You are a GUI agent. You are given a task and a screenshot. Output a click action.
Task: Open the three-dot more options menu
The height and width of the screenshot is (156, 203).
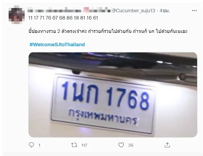194,11
